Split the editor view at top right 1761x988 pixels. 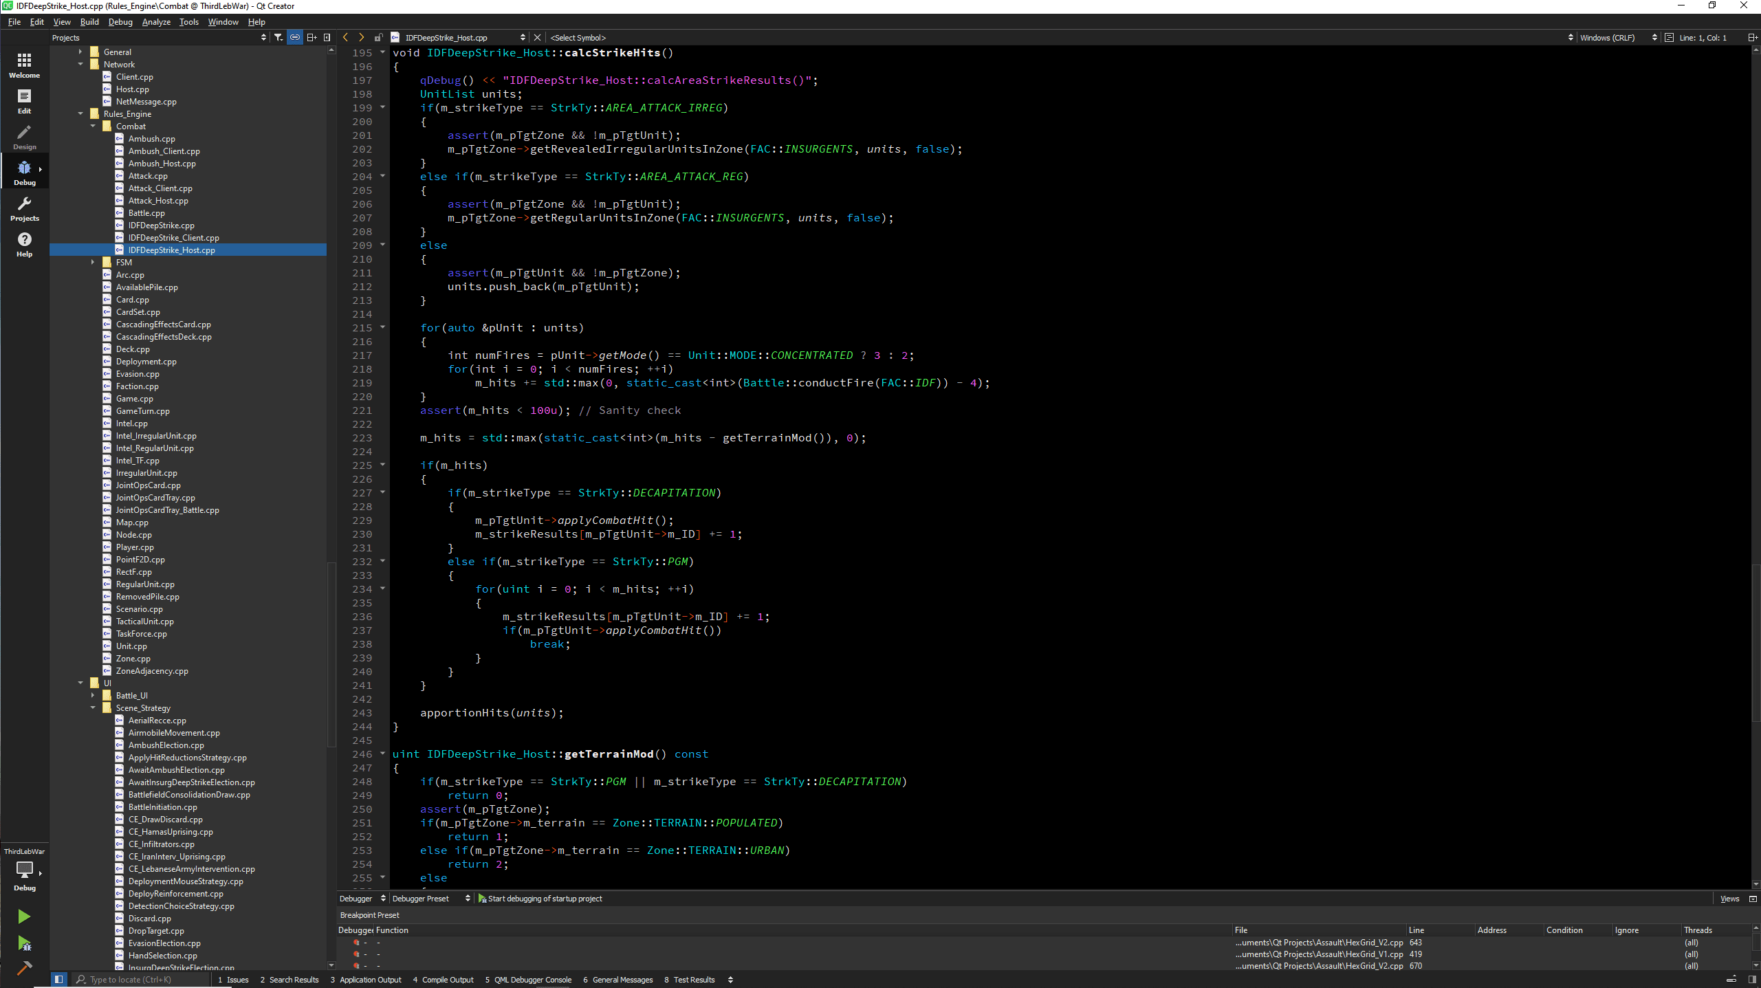pyautogui.click(x=1752, y=38)
